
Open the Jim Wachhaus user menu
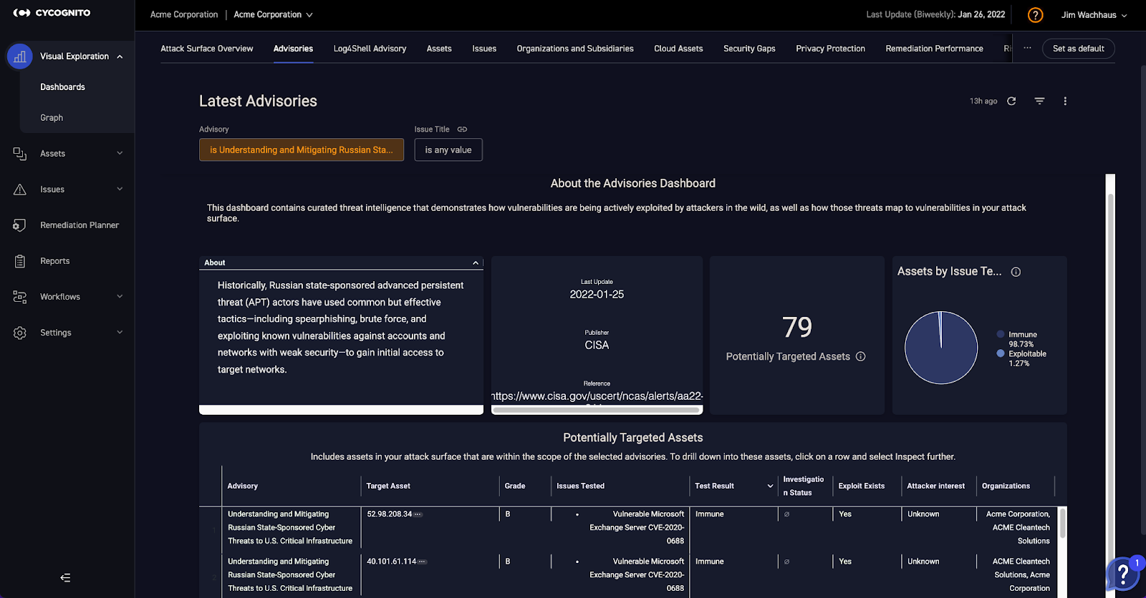point(1094,15)
